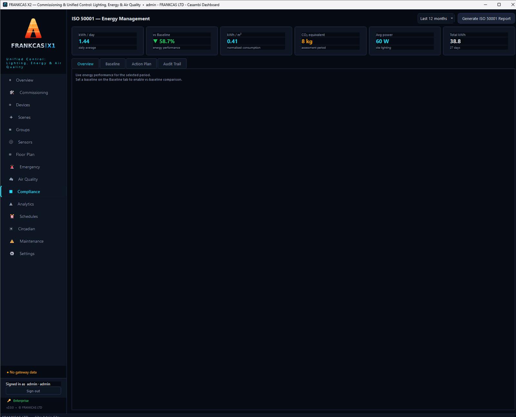Viewport: 516px width, 417px height.
Task: Click the kWh / m² value 0.41
Action: 232,41
